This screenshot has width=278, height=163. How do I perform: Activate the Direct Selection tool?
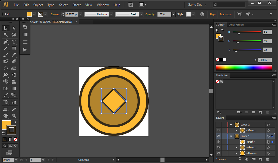tap(14, 28)
